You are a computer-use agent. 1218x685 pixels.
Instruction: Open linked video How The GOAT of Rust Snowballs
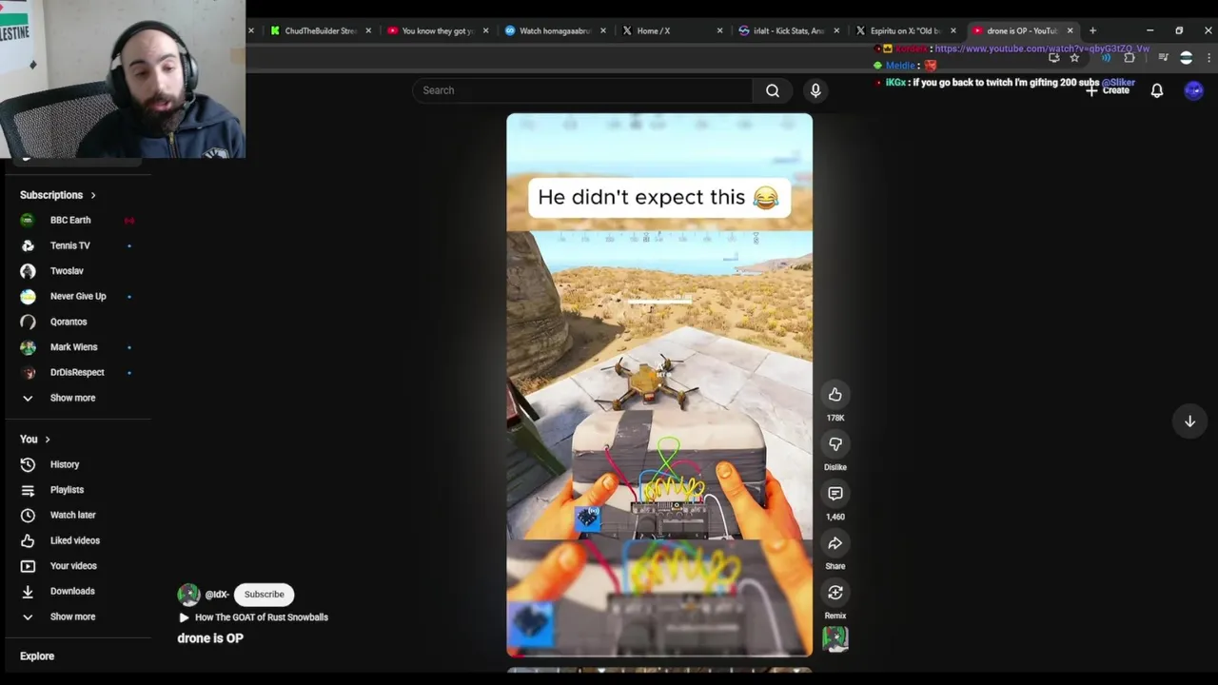pyautogui.click(x=254, y=617)
